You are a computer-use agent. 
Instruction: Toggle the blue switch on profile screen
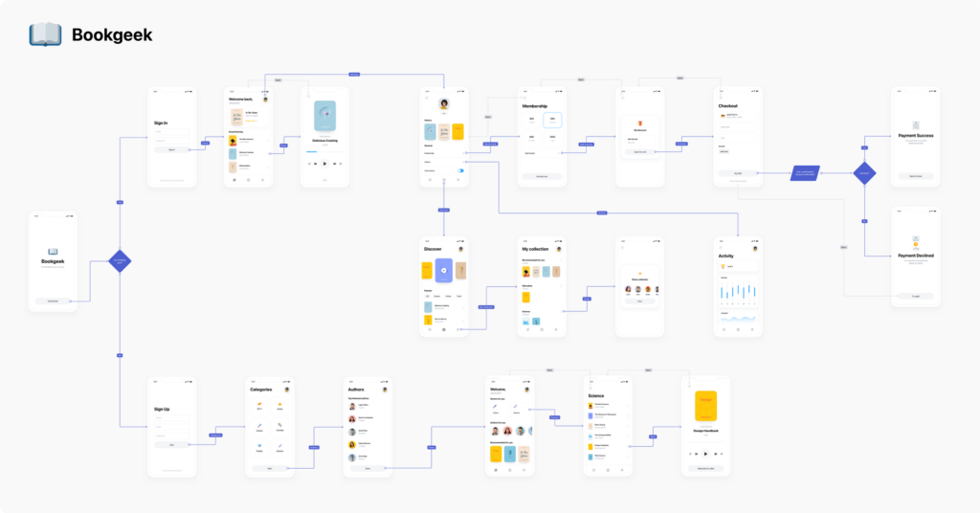point(460,170)
